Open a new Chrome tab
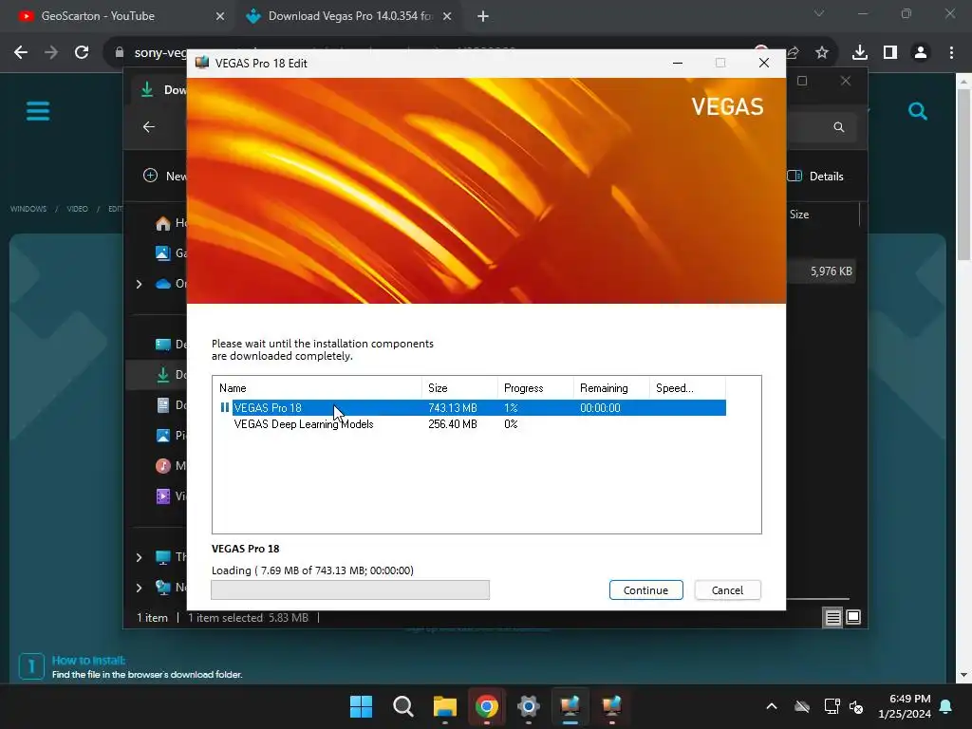The image size is (972, 729). (483, 16)
